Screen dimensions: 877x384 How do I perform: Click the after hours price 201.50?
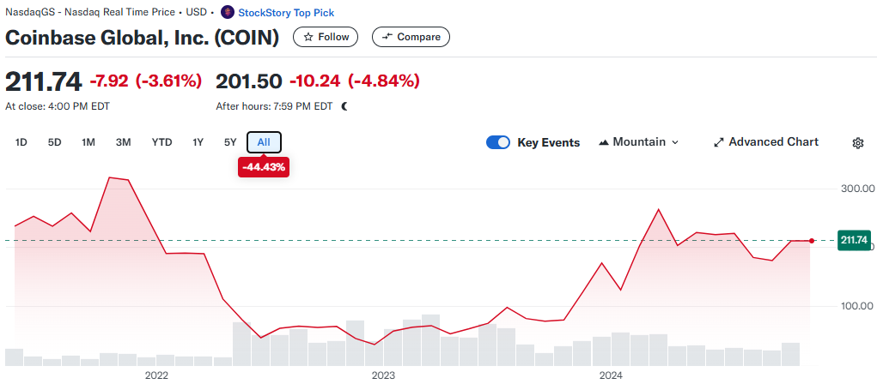(x=249, y=81)
